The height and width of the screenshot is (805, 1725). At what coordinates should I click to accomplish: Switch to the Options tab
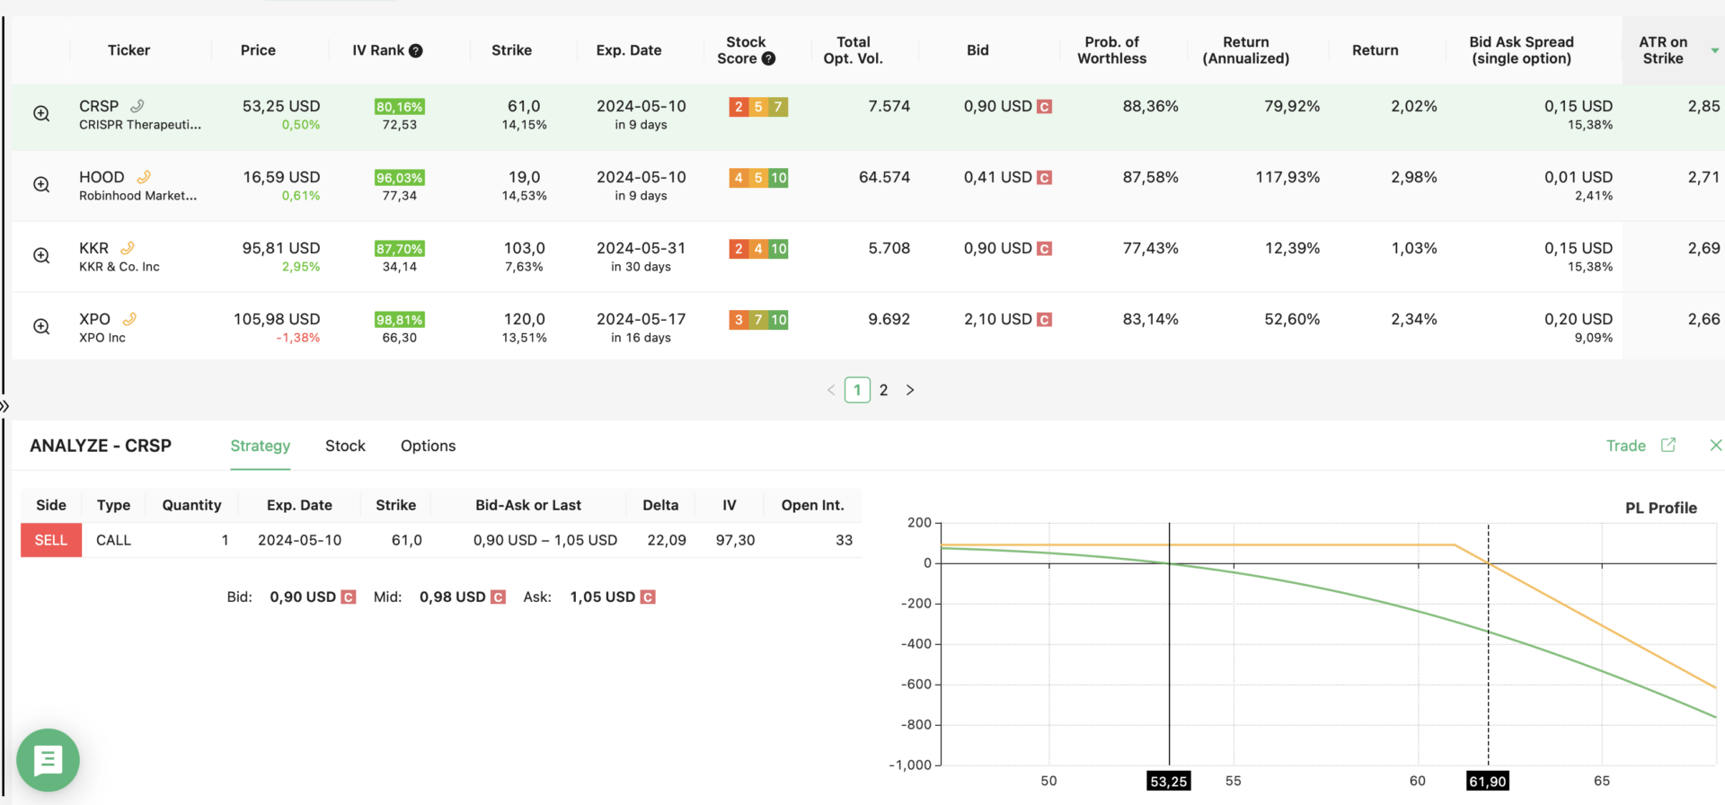(x=428, y=446)
